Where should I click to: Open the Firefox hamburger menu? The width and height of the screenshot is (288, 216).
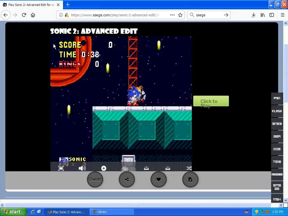tap(283, 15)
